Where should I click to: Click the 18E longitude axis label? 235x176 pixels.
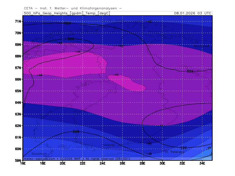click(x=43, y=163)
